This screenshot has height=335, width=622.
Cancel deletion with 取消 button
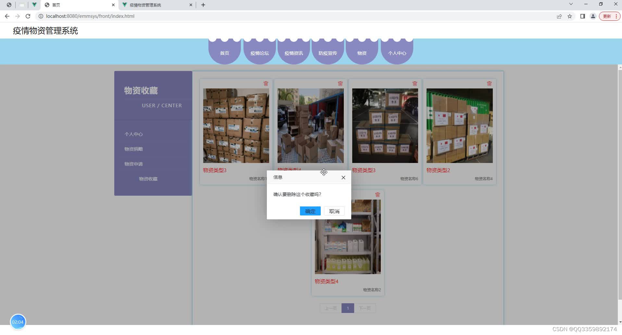(334, 211)
